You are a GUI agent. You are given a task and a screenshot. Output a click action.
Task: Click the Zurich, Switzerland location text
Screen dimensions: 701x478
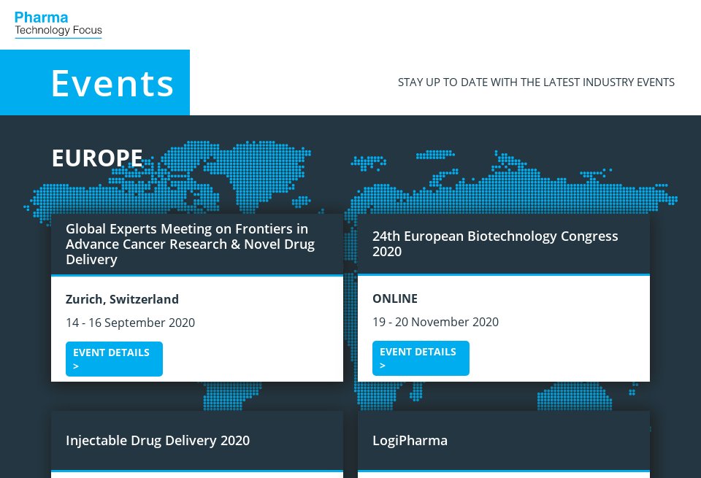point(122,299)
